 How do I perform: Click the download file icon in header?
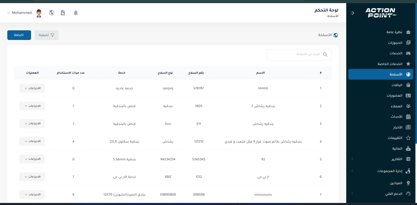(x=63, y=13)
